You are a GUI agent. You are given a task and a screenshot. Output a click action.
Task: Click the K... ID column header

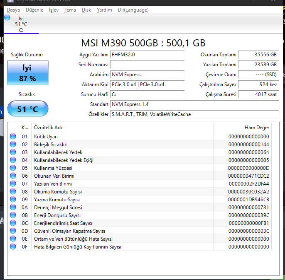[x=25, y=128]
